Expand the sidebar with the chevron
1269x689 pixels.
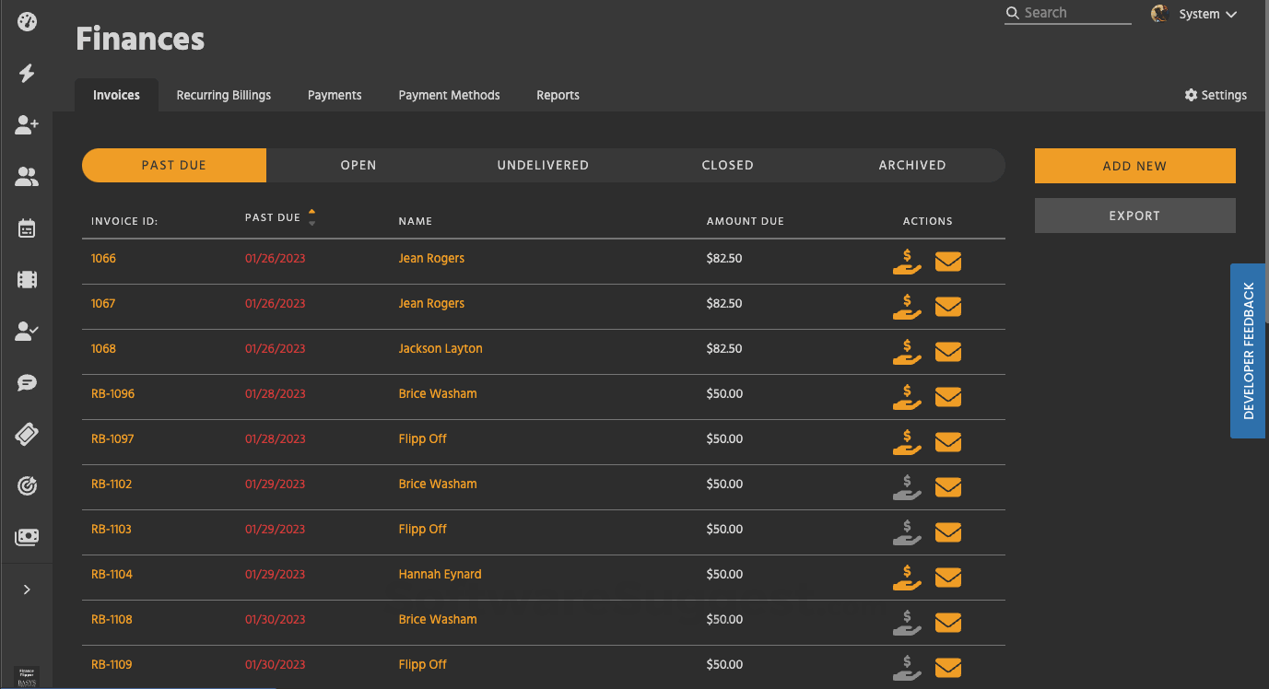coord(26,590)
